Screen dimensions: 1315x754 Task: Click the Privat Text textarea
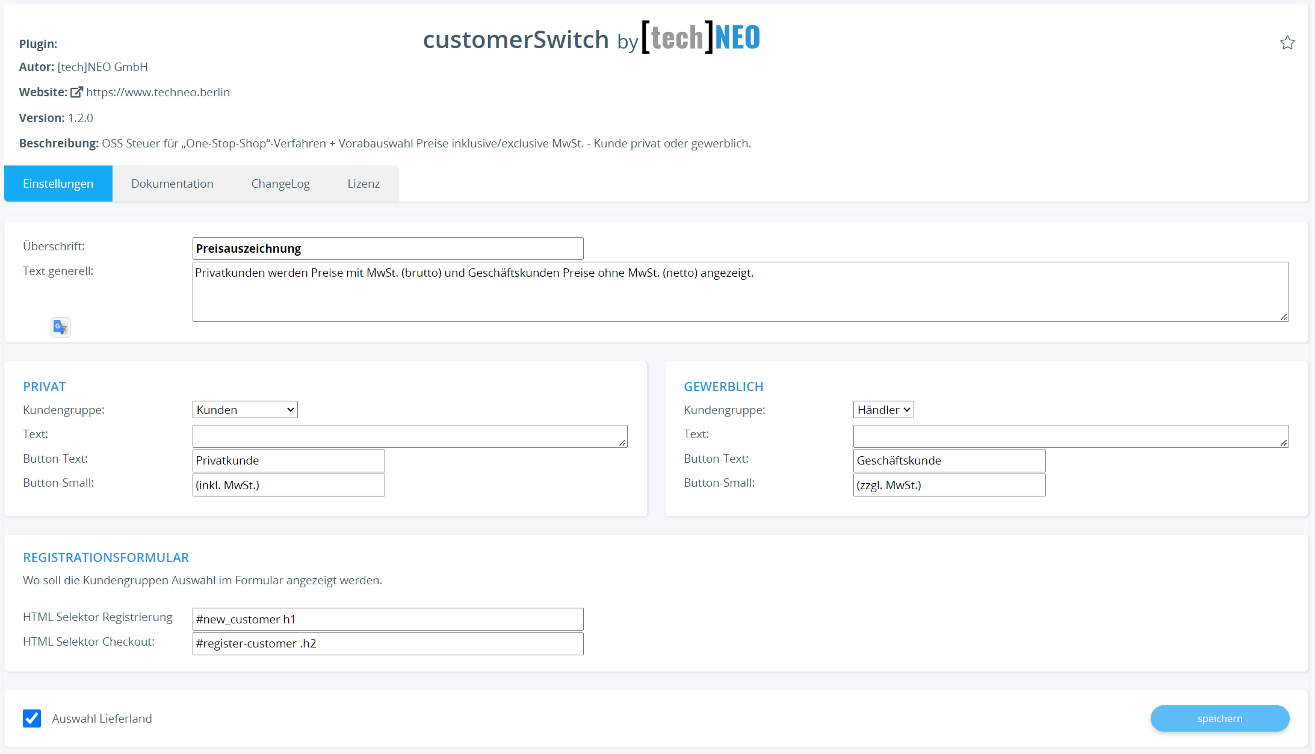click(410, 436)
